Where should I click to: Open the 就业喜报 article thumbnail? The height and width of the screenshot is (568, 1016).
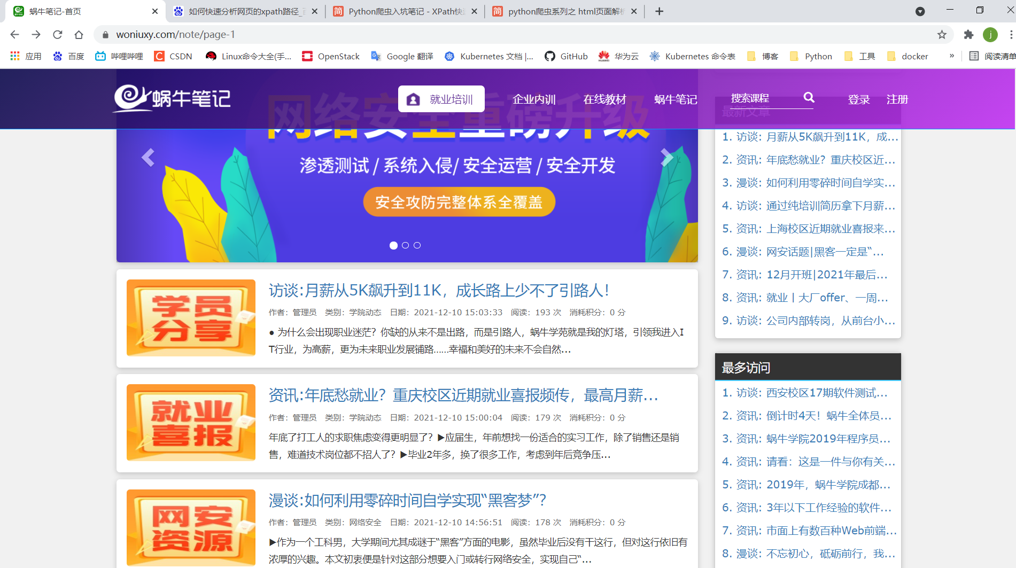[191, 423]
